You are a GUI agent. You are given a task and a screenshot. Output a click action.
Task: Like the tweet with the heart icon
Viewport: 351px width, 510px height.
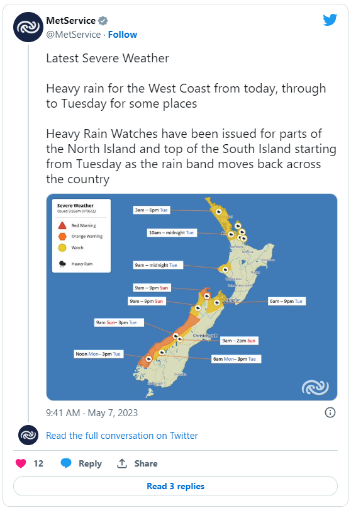[x=21, y=463]
